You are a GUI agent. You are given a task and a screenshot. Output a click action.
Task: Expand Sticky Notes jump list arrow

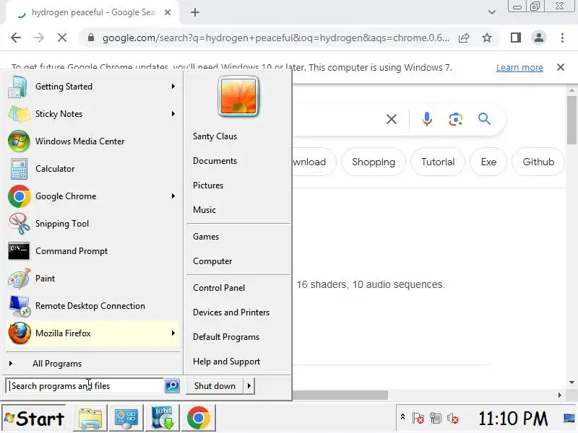[x=173, y=114]
